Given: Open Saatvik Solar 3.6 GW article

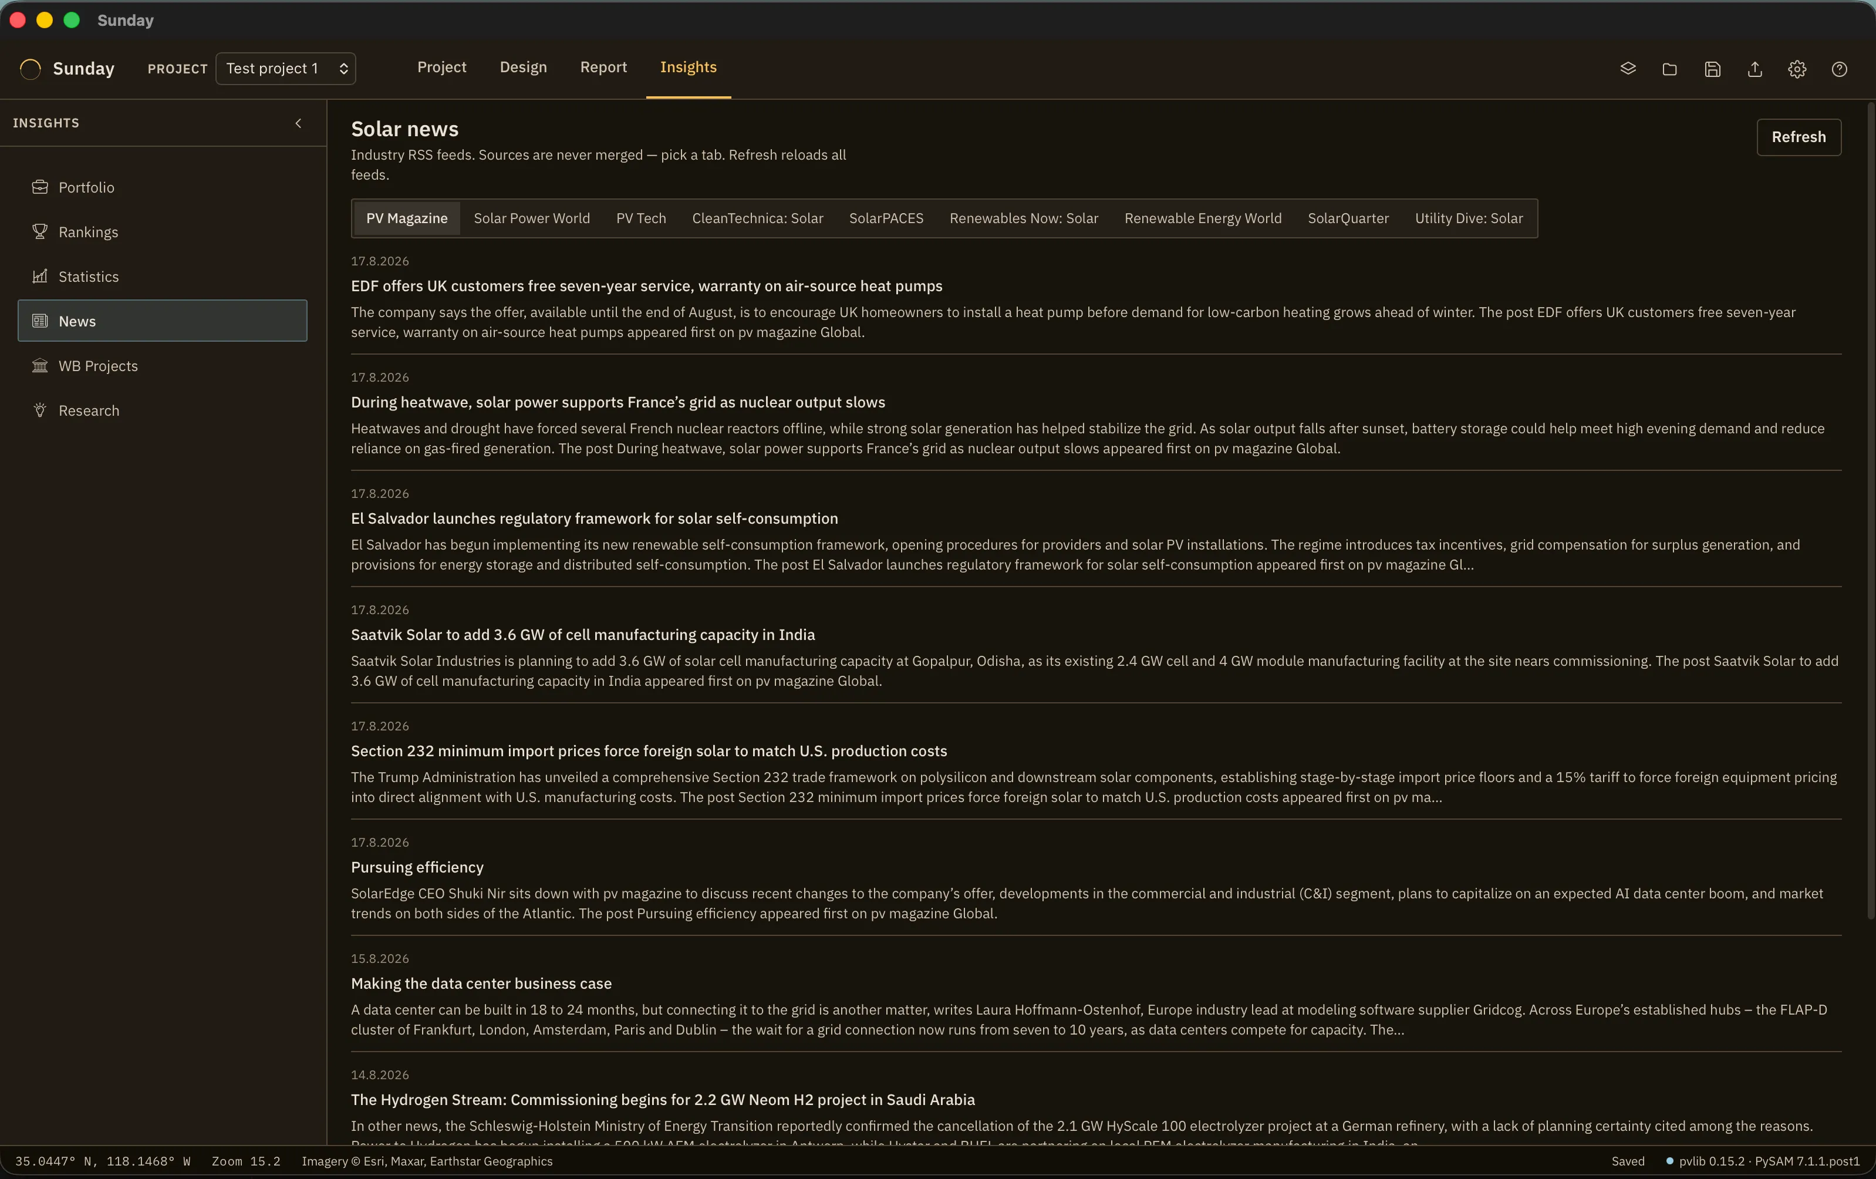Looking at the screenshot, I should tap(583, 634).
